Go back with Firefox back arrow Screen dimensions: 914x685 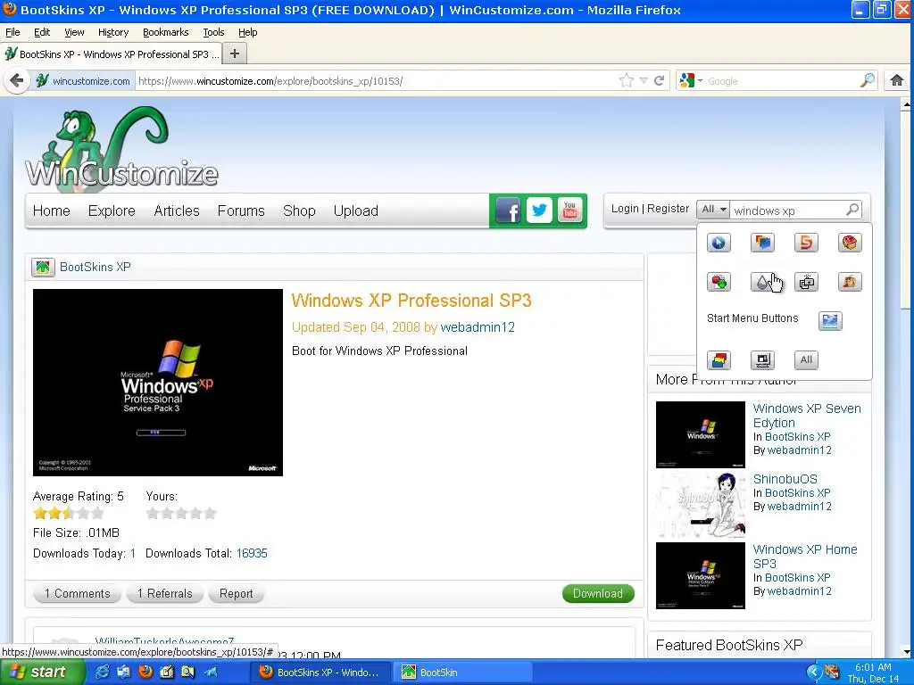pos(17,80)
